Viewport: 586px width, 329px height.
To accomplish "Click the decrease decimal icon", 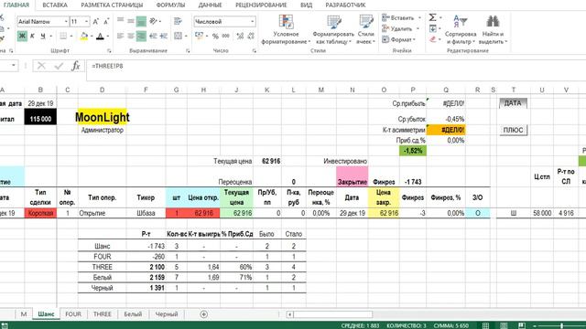I will 251,36.
